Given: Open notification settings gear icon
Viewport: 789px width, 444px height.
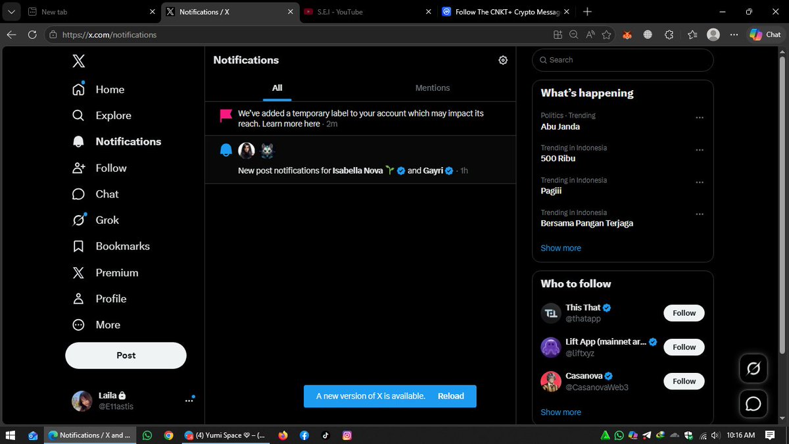Looking at the screenshot, I should [x=503, y=60].
